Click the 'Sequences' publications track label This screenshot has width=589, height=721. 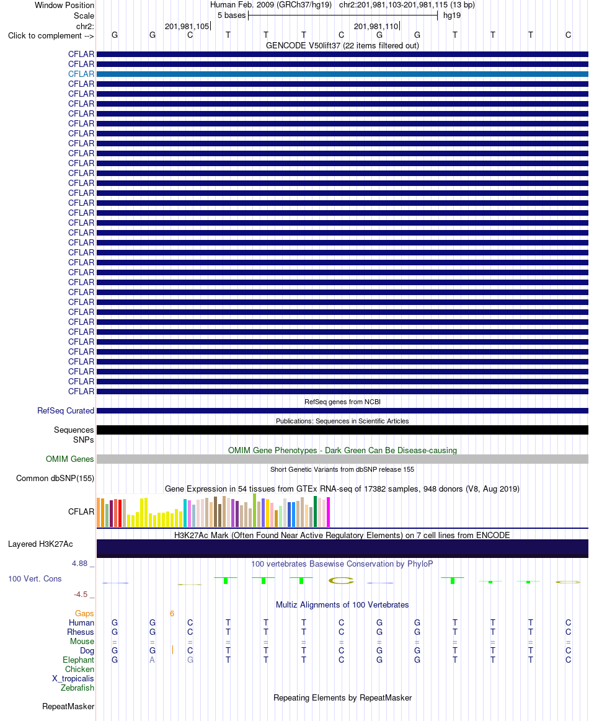(x=74, y=430)
